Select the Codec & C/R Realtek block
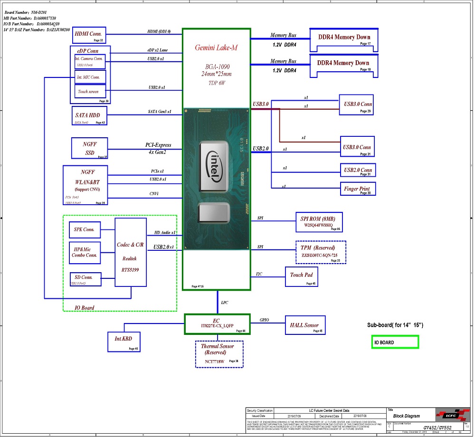The image size is (475, 437). click(131, 252)
